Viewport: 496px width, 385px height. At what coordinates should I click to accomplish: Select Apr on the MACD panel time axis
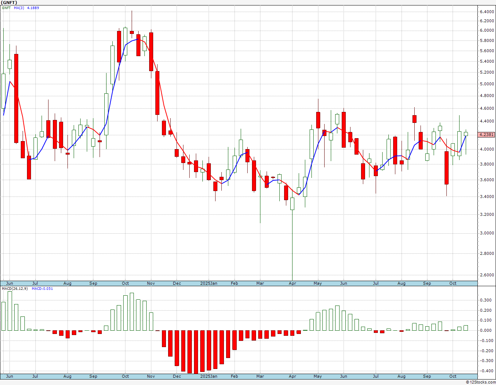[292, 376]
